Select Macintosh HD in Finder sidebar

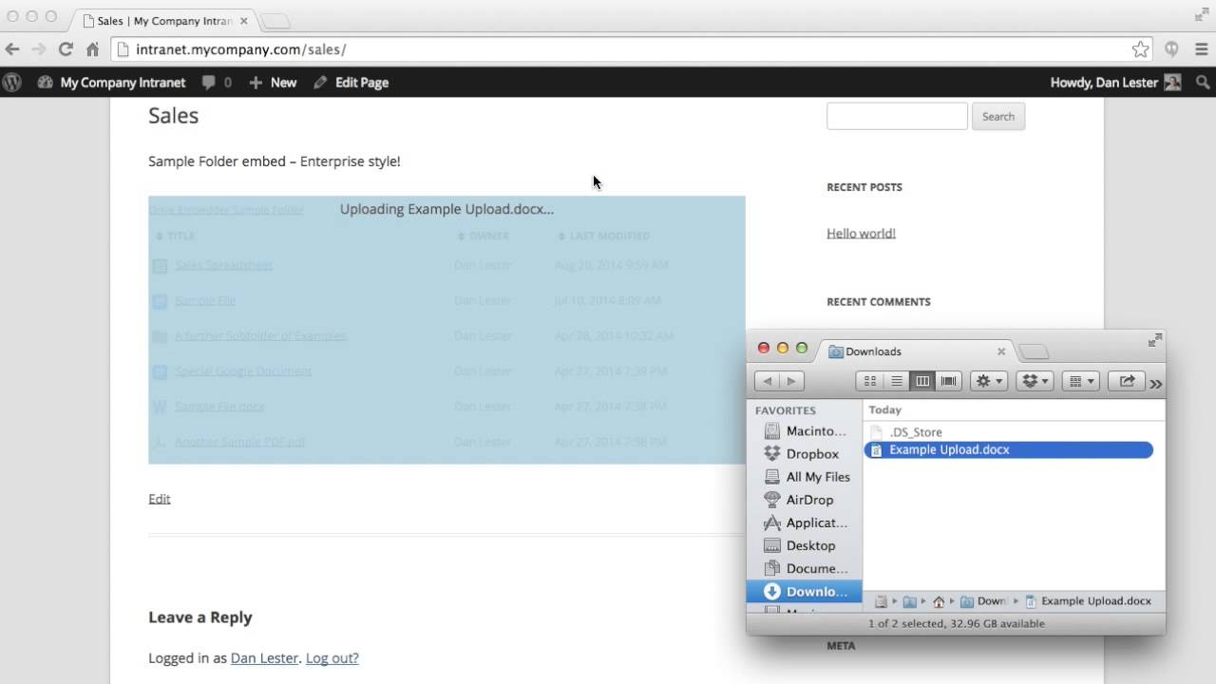(805, 431)
